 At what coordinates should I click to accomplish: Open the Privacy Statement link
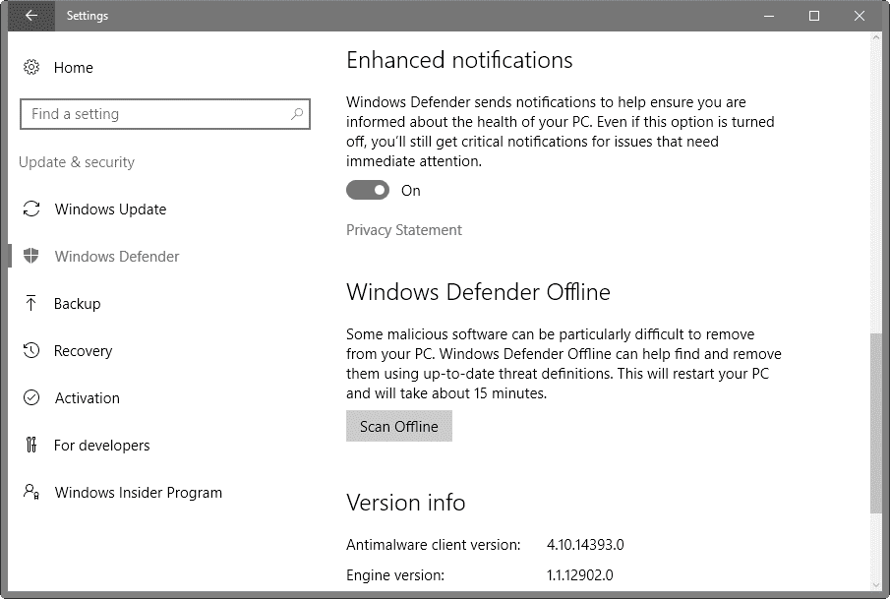click(x=403, y=230)
